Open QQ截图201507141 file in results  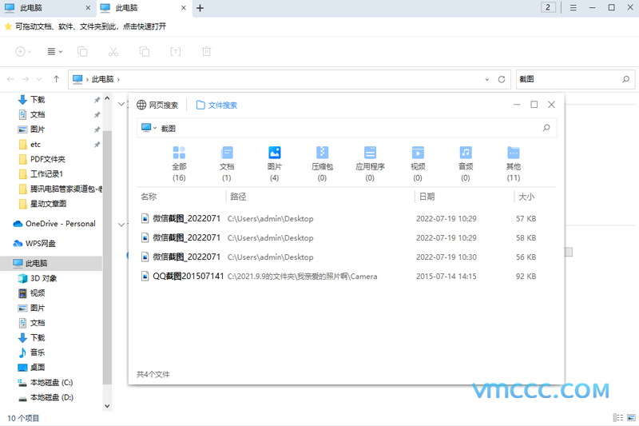click(x=186, y=277)
